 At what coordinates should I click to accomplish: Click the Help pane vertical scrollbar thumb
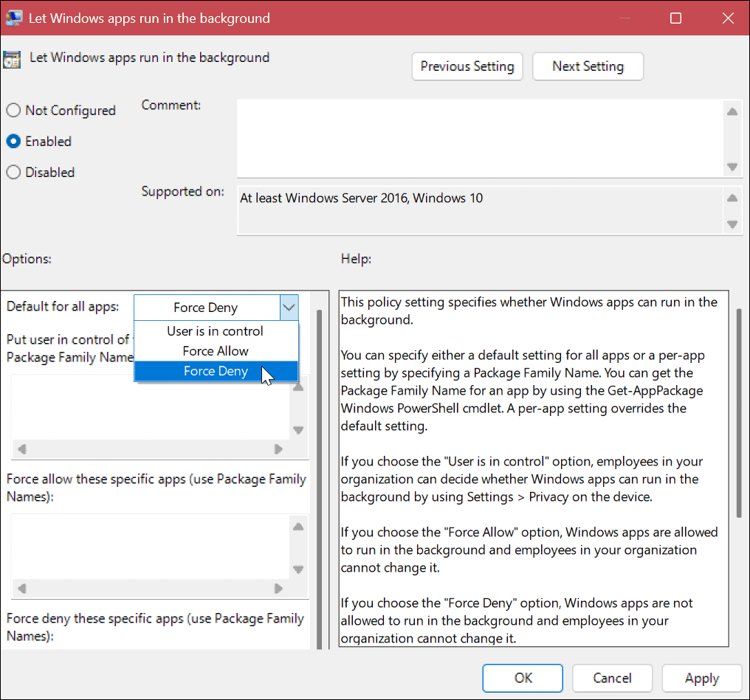point(738,413)
